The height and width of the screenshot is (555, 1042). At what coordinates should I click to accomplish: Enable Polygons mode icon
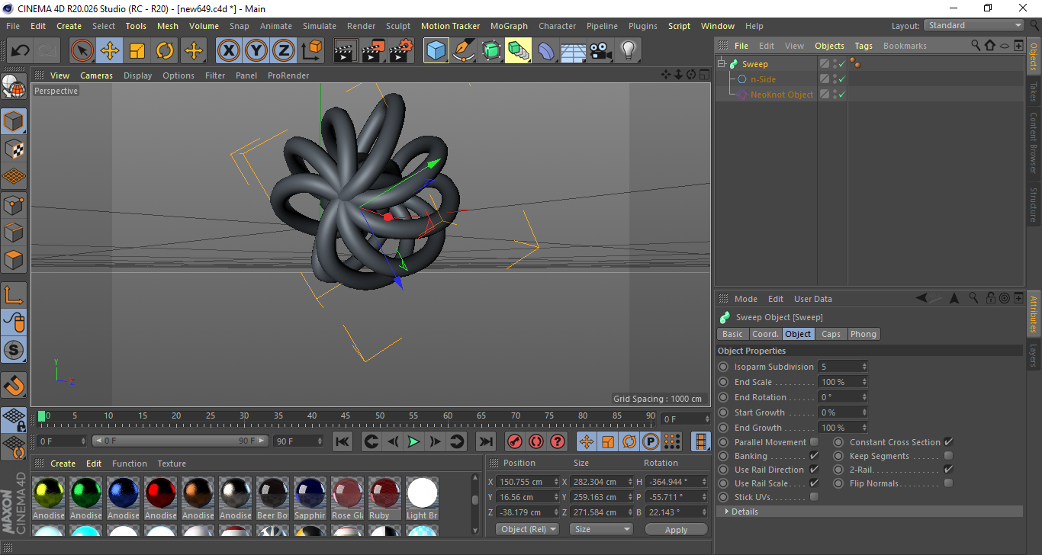(x=14, y=259)
